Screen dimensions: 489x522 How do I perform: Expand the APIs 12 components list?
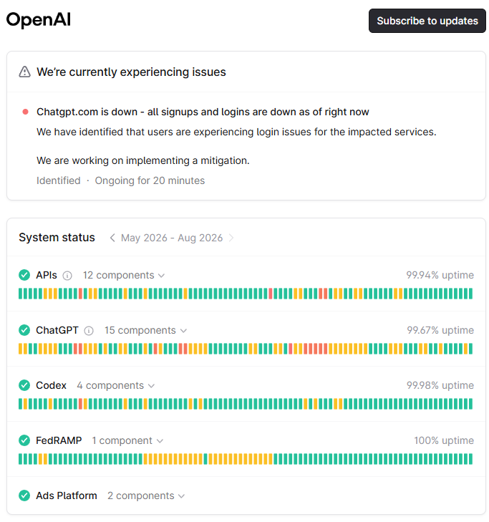(124, 275)
